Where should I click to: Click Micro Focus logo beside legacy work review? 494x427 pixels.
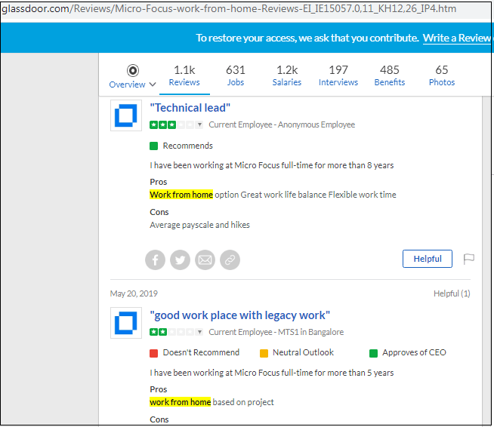tap(126, 323)
